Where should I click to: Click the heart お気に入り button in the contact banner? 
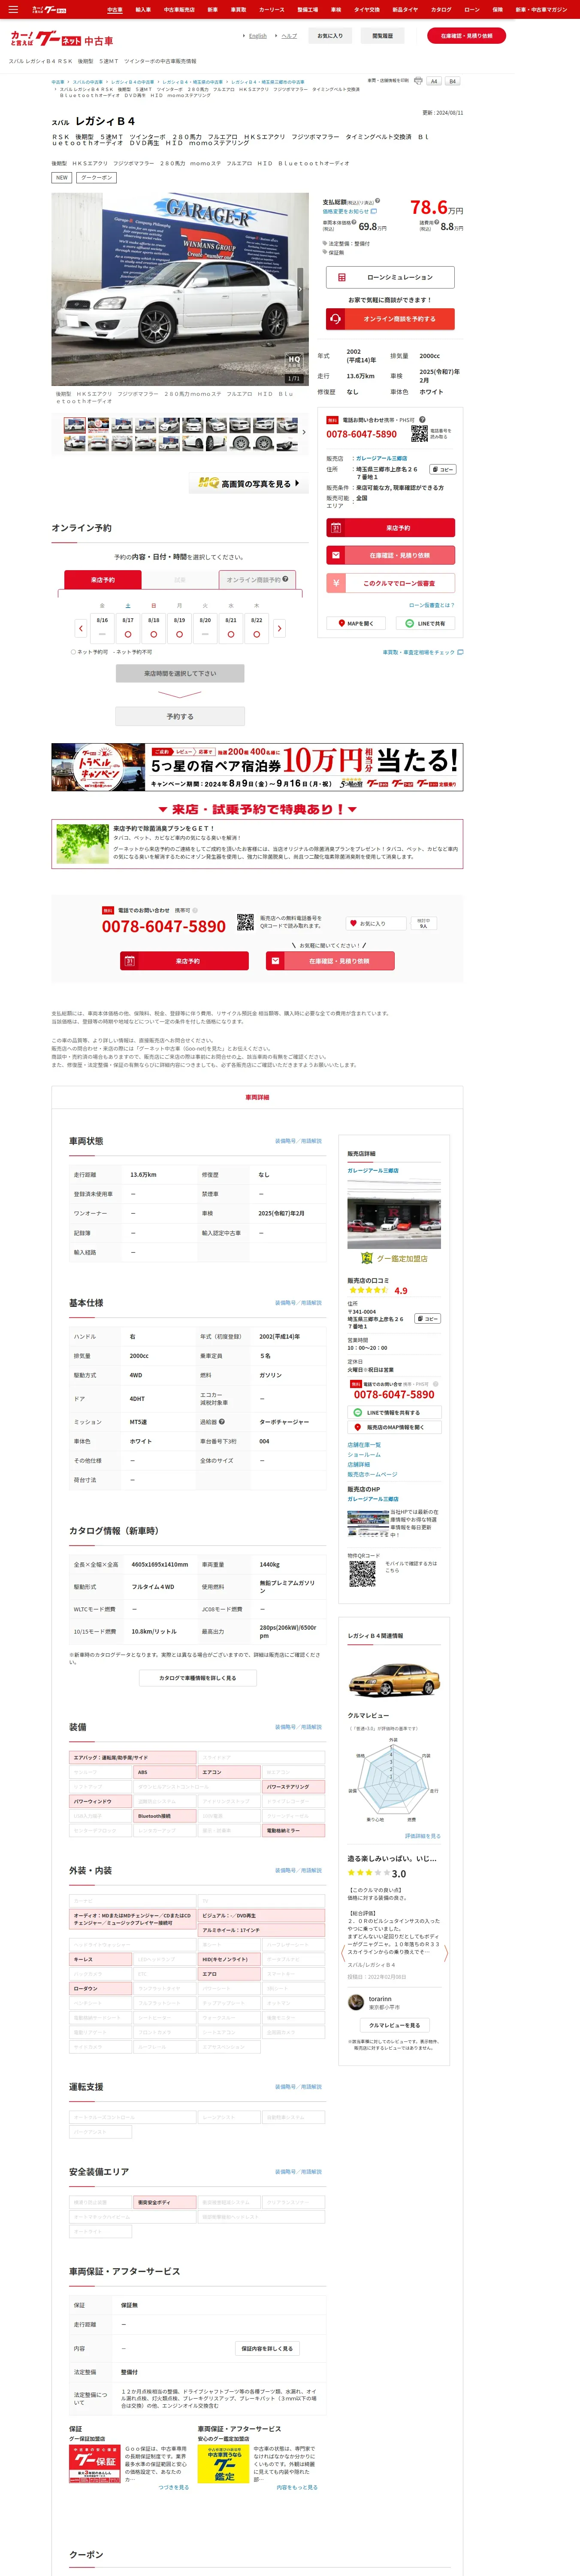pyautogui.click(x=376, y=923)
